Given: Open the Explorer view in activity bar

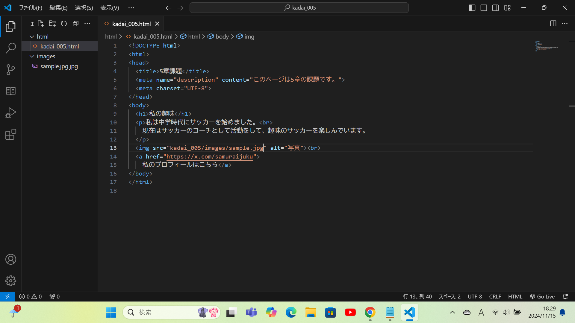Looking at the screenshot, I should point(11,27).
